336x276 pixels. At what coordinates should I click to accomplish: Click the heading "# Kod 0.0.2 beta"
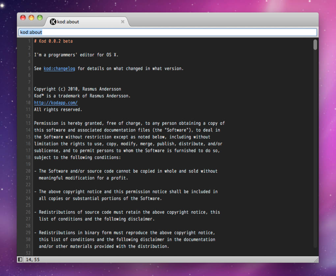click(53, 41)
